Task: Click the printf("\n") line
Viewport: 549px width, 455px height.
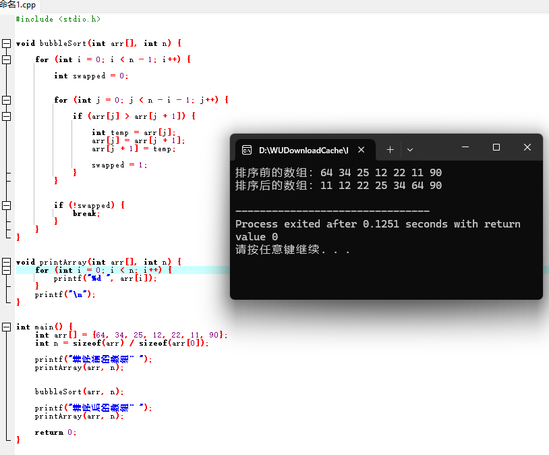Action: click(65, 294)
